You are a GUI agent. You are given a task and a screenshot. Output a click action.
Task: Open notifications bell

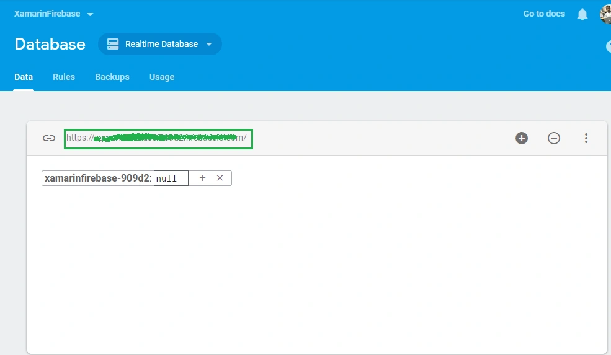582,14
